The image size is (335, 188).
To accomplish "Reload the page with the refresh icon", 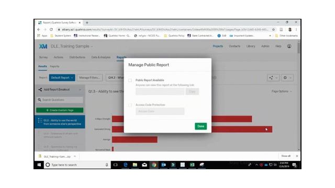I will coord(51,30).
